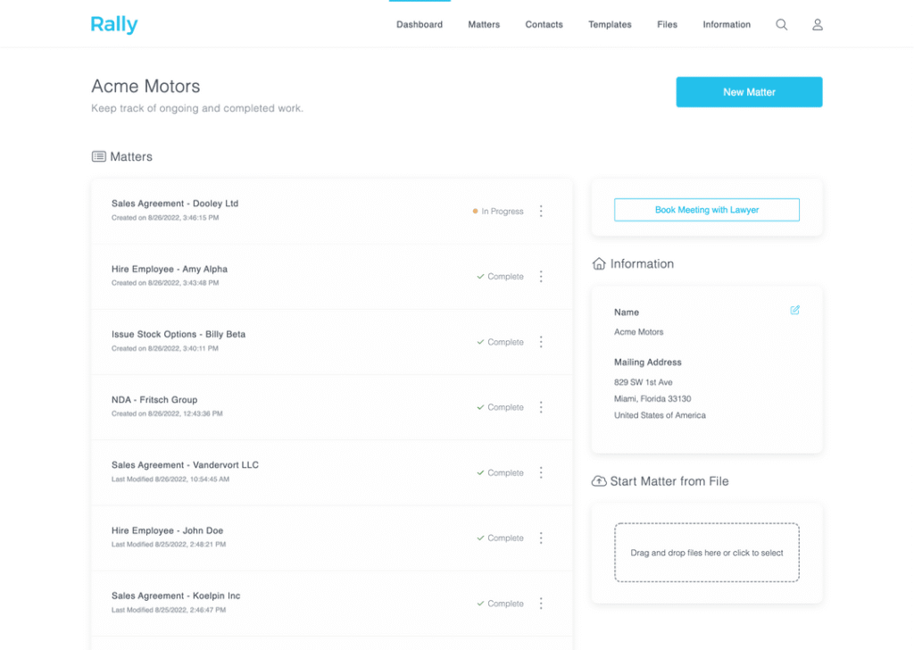Open three-dot menu for Hire Employee - Amy Alpha
The image size is (914, 650).
[541, 277]
